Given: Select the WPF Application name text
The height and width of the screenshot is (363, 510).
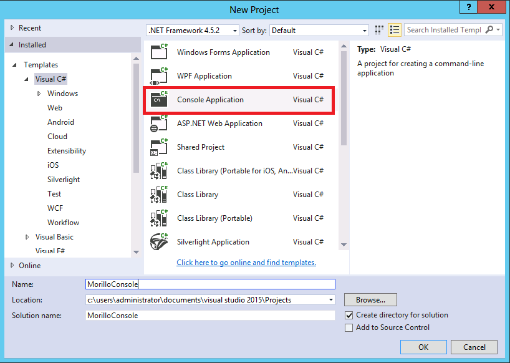Looking at the screenshot, I should 204,76.
